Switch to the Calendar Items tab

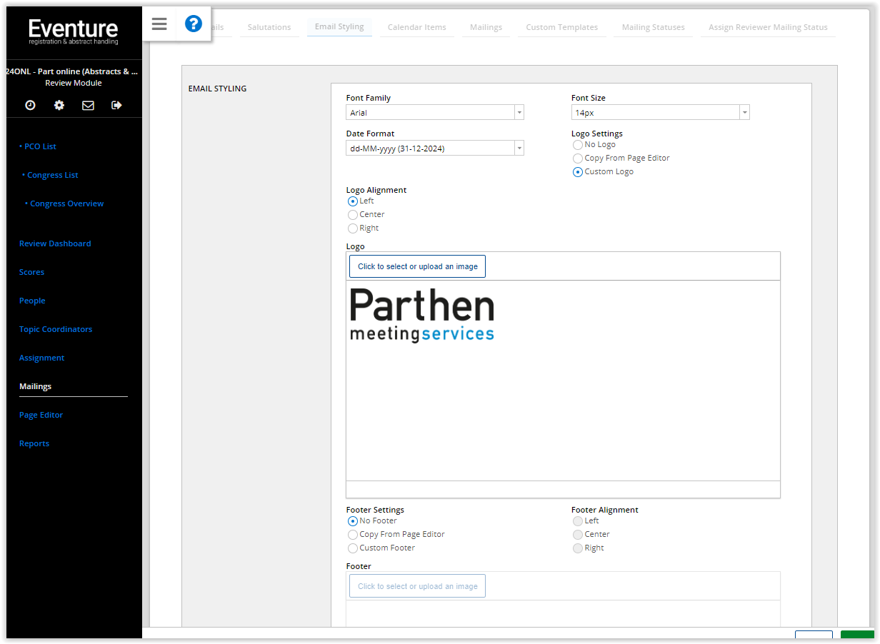click(416, 27)
